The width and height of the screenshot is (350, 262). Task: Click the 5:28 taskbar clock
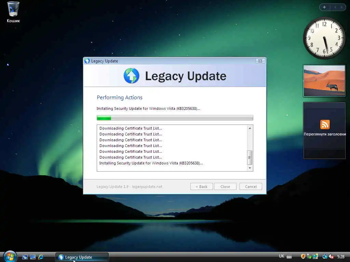tap(341, 257)
